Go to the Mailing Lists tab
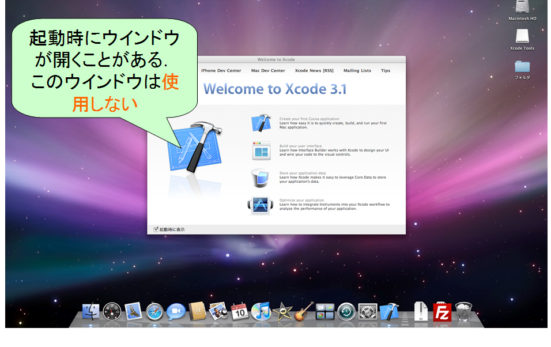 click(357, 71)
